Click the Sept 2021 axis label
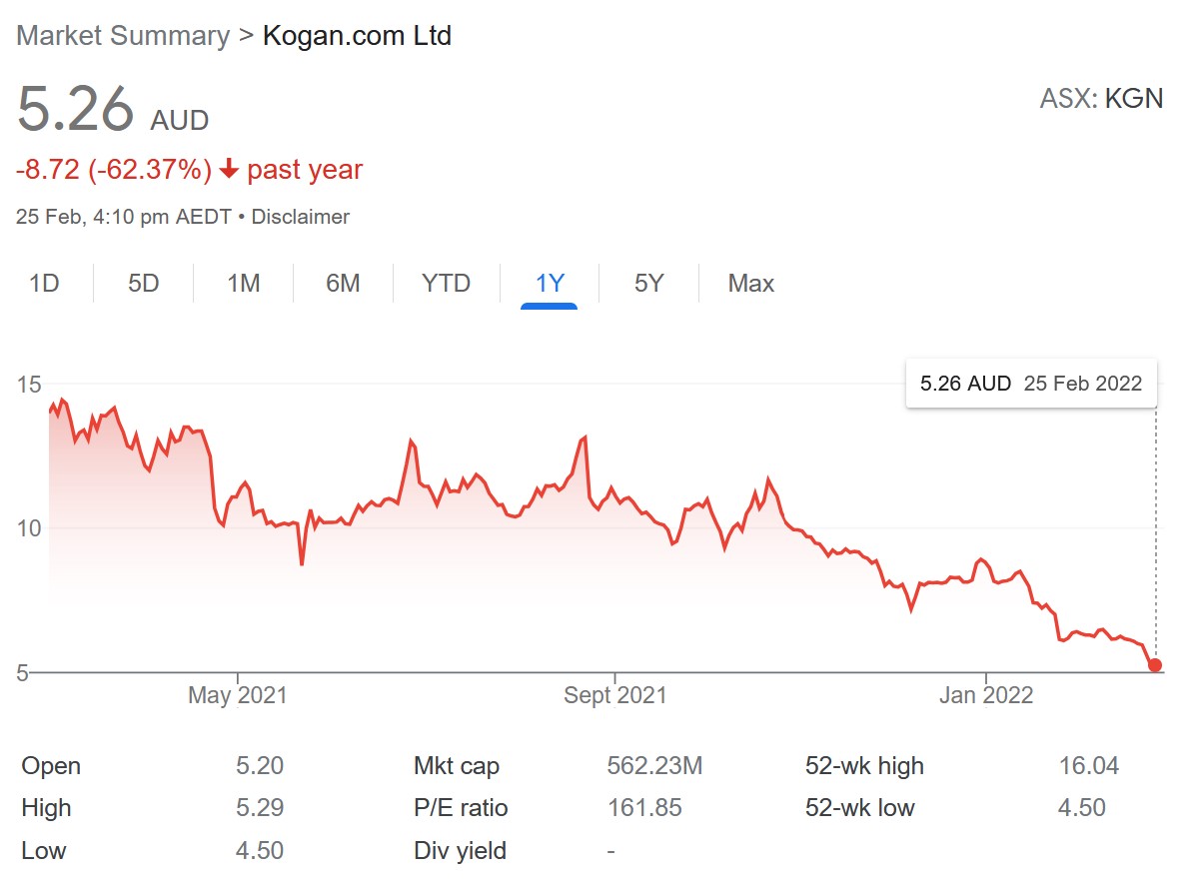1180x891 pixels. [x=614, y=694]
